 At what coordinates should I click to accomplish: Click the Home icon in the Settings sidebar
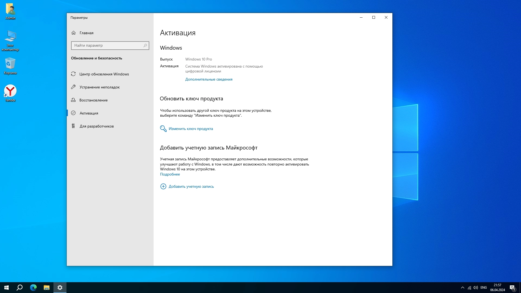(x=74, y=33)
